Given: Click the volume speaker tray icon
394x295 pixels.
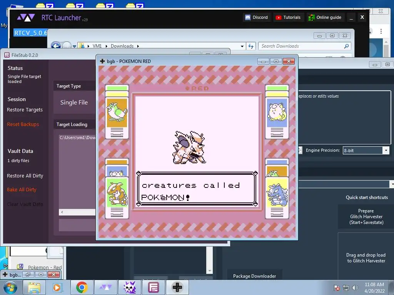Looking at the screenshot, I should [355, 288].
